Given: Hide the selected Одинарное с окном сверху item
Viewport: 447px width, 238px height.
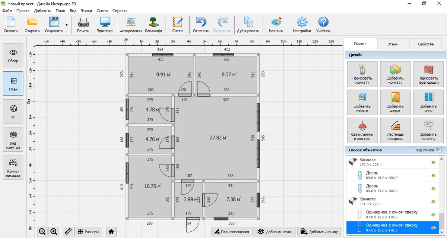Looking at the screenshot, I should [x=433, y=228].
